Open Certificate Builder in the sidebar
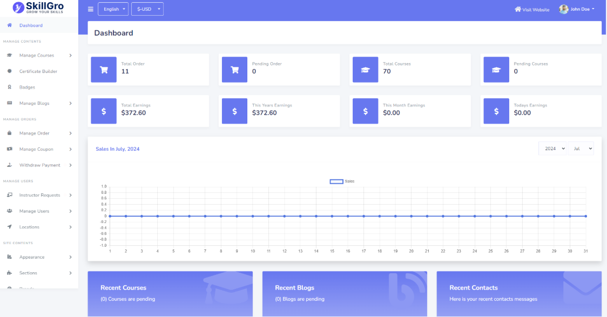This screenshot has height=317, width=607. point(38,71)
